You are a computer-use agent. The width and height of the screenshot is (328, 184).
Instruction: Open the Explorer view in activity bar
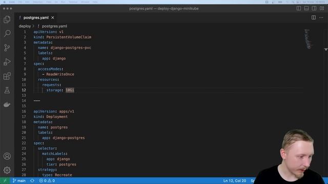tap(7, 19)
